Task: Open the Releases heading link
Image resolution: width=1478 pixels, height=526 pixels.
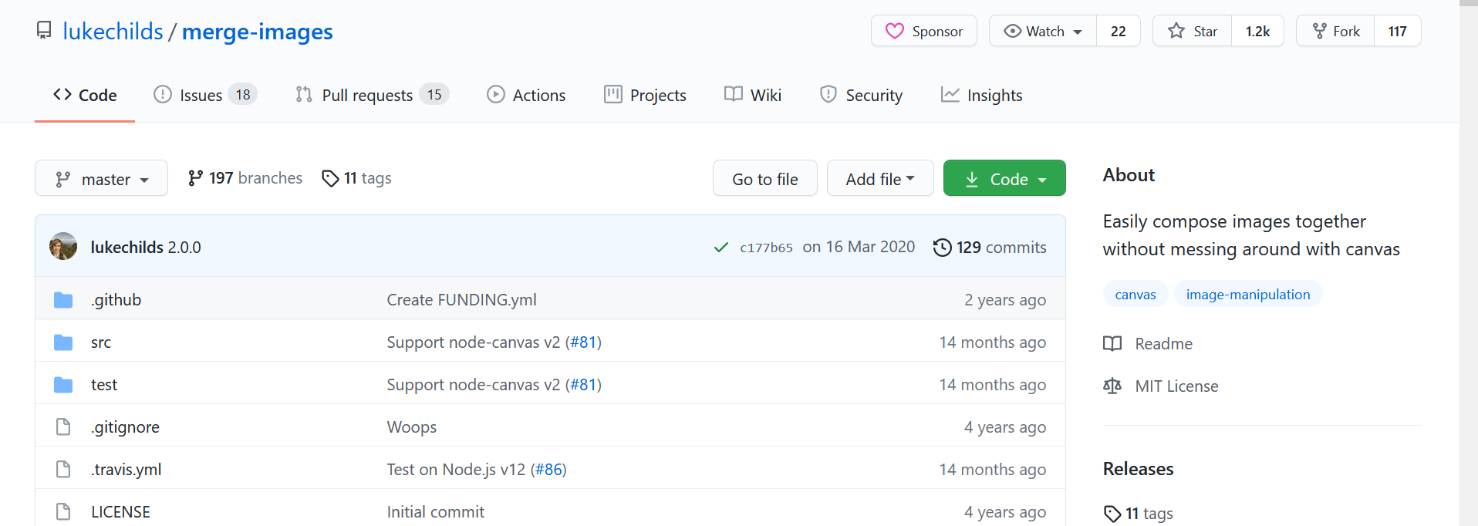Action: click(x=1138, y=469)
